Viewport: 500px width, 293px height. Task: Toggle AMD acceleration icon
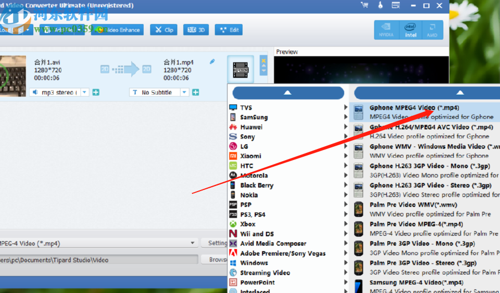[x=432, y=30]
